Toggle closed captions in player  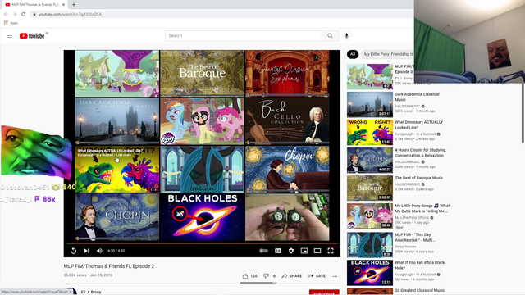pos(278,251)
